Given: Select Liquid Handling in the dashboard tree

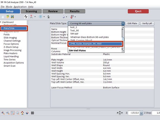Looking at the screenshot, I should [x=11, y=56].
